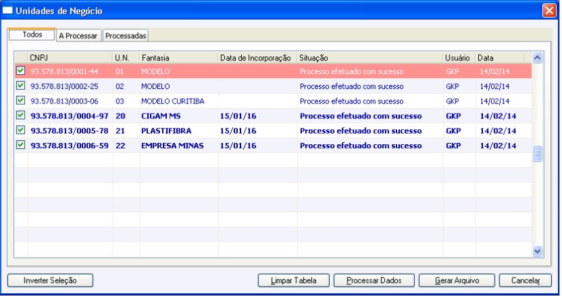Select CNPJ cell 93.578.813/0005-78
This screenshot has height=296, width=562.
click(x=69, y=131)
